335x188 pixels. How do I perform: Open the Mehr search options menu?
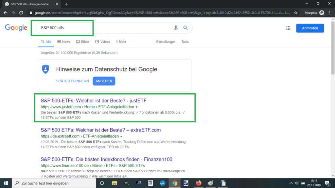pos(121,42)
